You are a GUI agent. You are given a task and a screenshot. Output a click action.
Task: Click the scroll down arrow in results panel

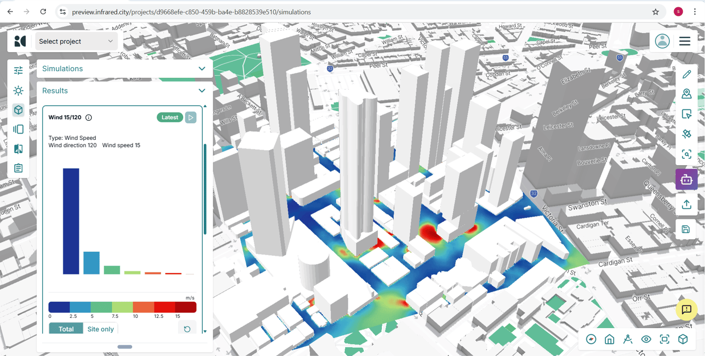pyautogui.click(x=205, y=332)
